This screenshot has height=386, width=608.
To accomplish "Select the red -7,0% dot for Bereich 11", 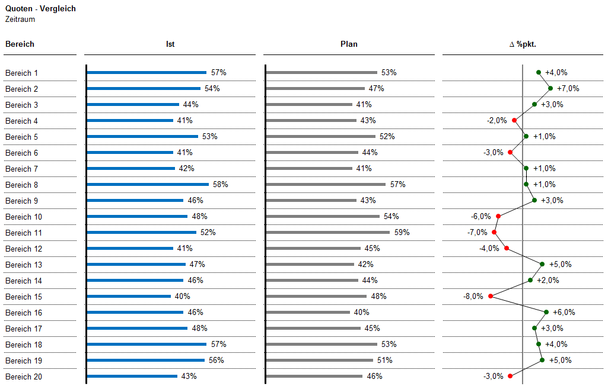I will (494, 232).
